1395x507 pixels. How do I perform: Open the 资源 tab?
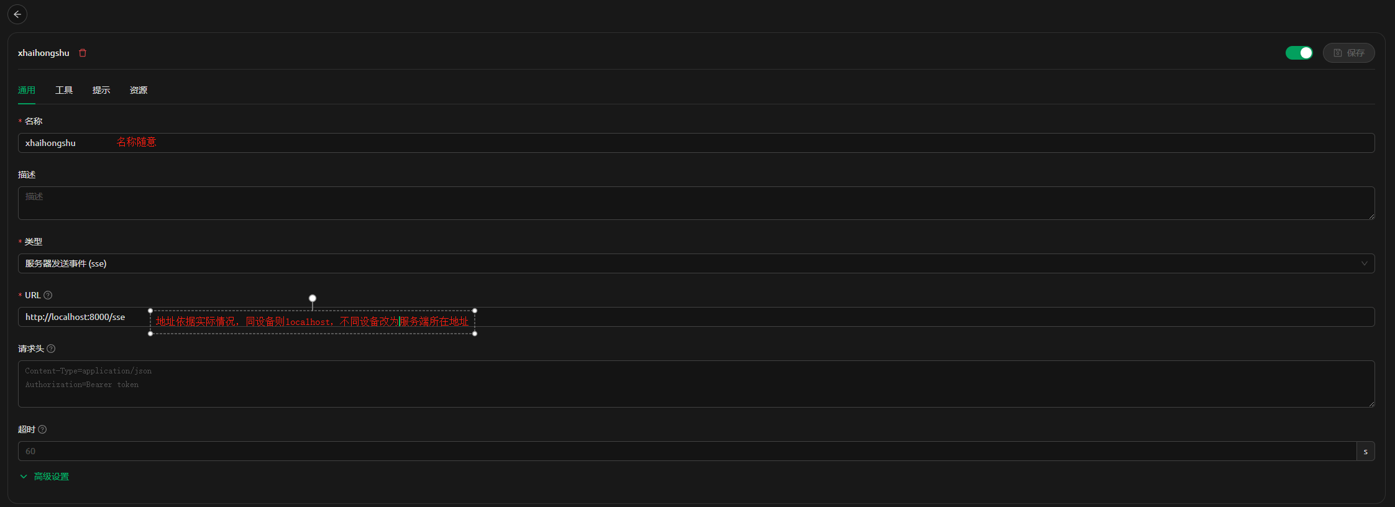139,90
